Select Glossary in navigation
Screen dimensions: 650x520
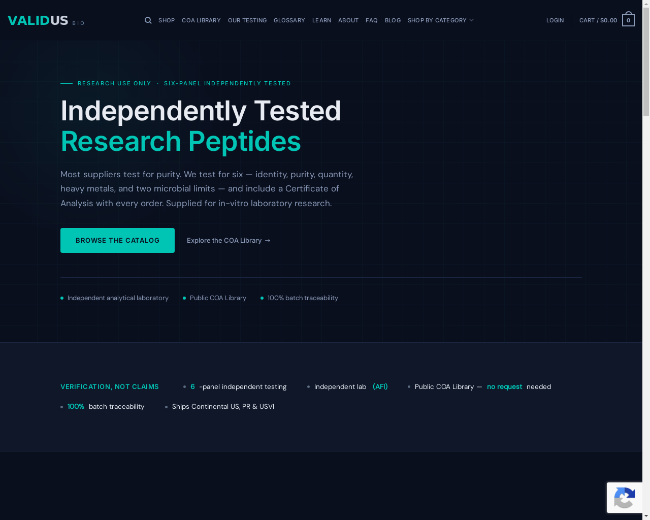289,20
